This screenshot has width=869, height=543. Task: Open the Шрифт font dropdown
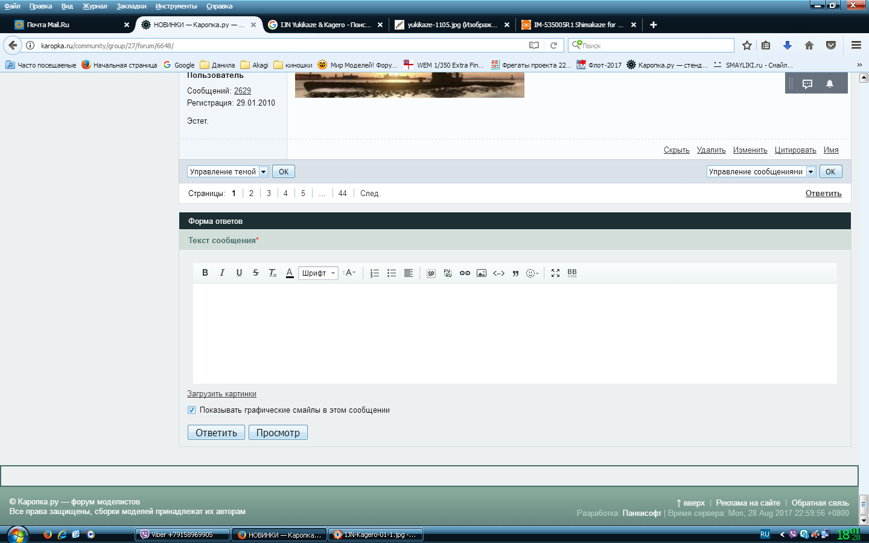(x=318, y=273)
